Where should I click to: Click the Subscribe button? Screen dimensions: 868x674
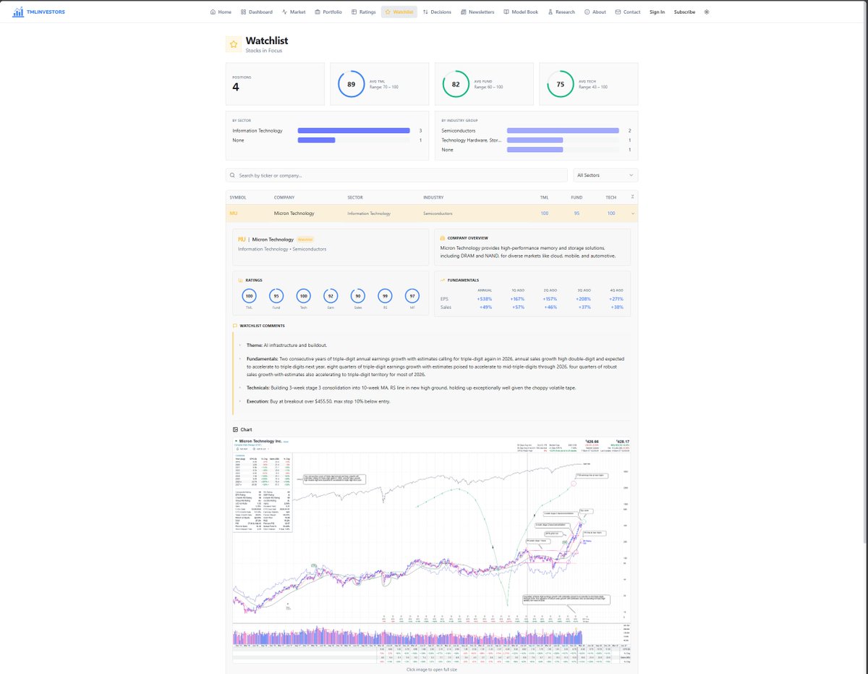[684, 12]
